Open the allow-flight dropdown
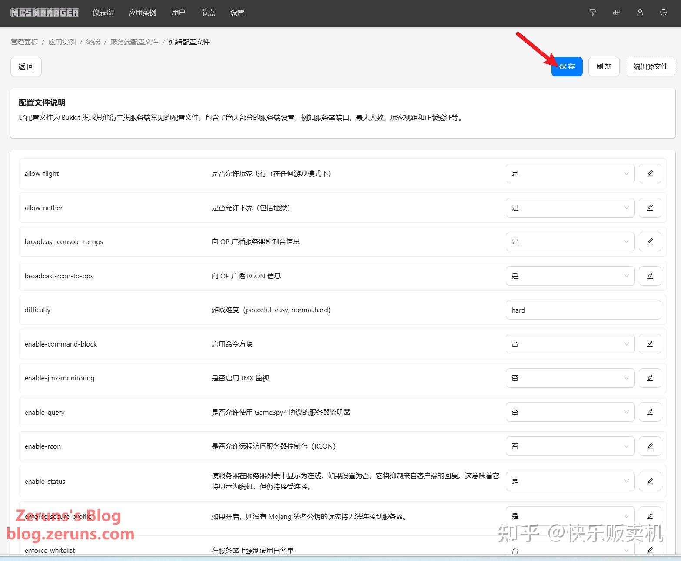Screen dimensions: 681x561 click(x=570, y=174)
